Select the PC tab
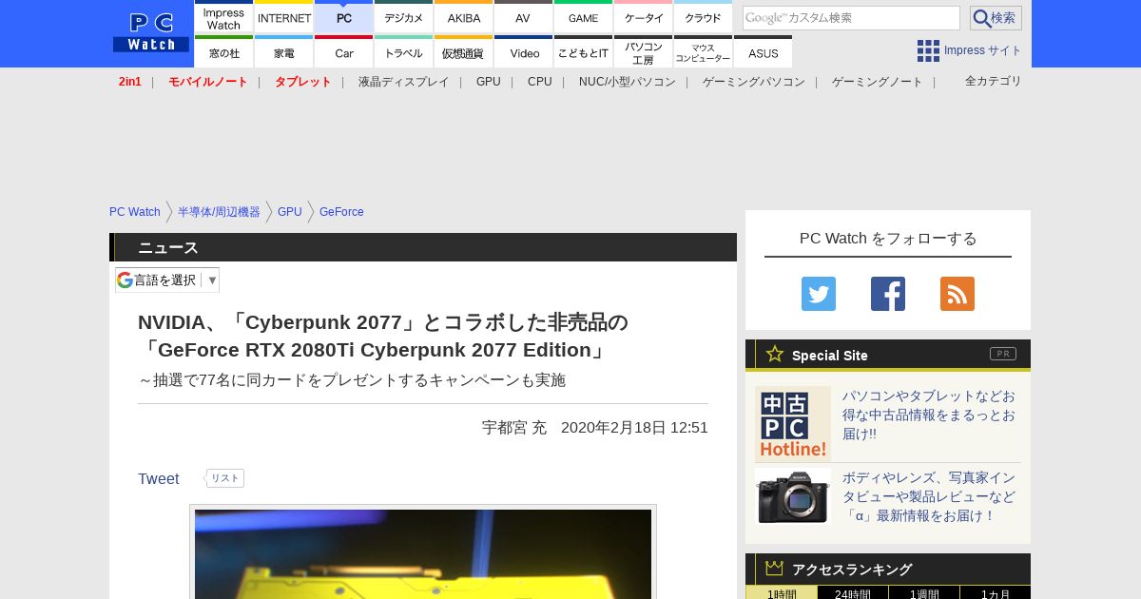This screenshot has width=1141, height=599. (x=344, y=17)
